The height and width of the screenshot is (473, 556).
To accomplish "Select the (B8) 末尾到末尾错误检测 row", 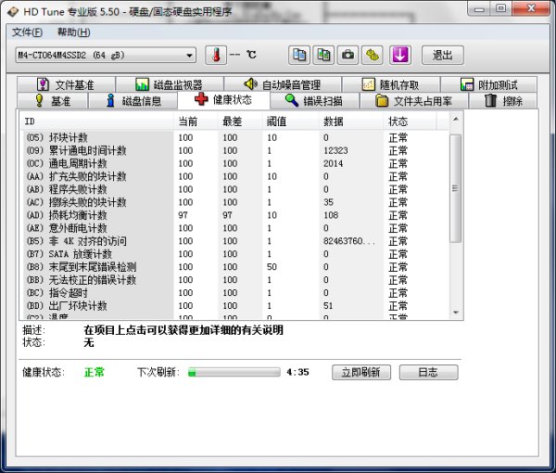I will coord(236,267).
